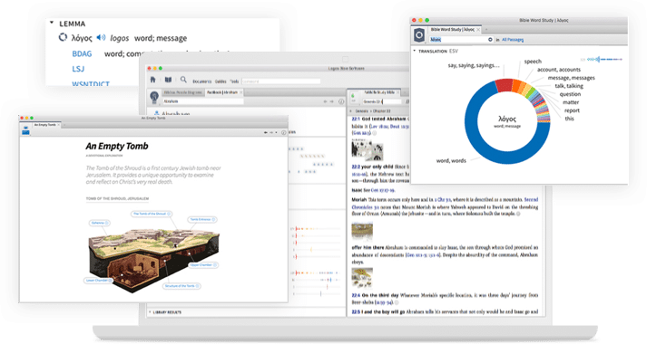Open Factbook panel info icon

point(341,101)
